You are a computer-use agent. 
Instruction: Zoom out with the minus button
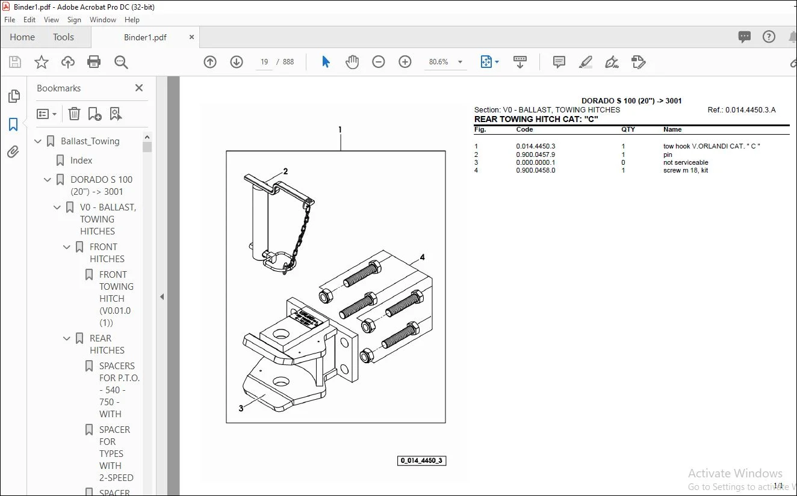click(379, 62)
